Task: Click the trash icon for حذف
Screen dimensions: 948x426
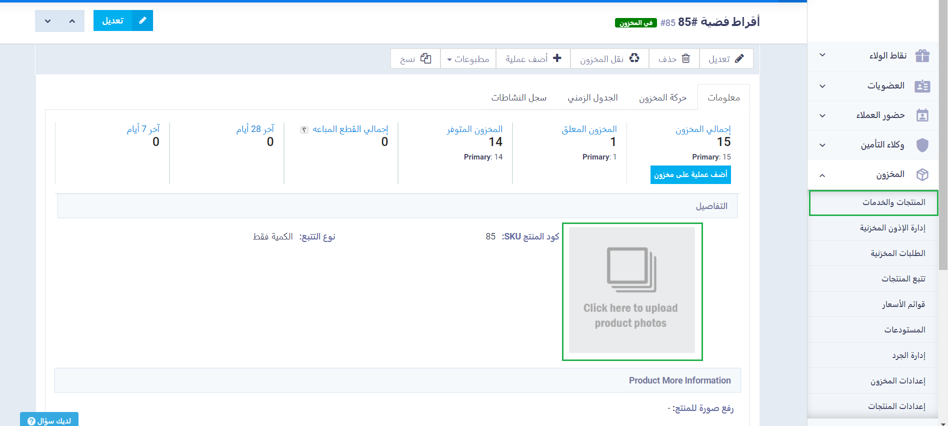Action: click(x=686, y=58)
